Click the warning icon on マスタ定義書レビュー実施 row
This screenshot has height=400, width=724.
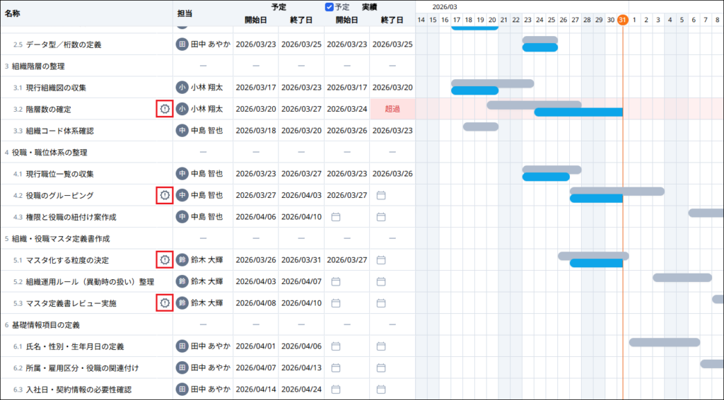(164, 303)
